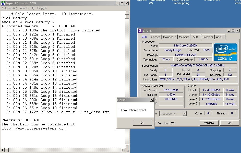
Task: Click the Max TDP value '95 W'
Action: (207, 50)
